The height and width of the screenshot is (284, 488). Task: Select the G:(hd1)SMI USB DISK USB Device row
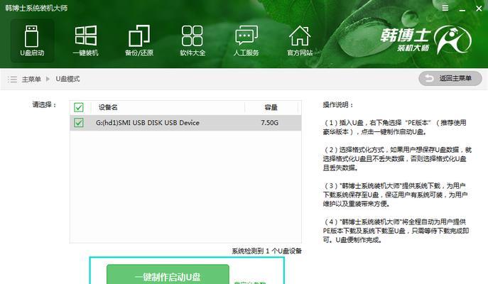(186, 123)
